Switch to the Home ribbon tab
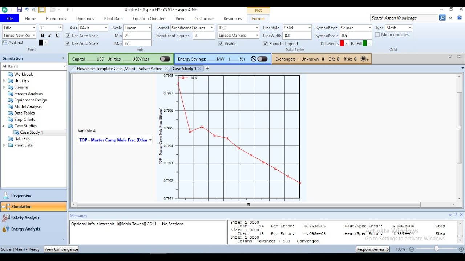465x261 pixels. click(x=31, y=18)
